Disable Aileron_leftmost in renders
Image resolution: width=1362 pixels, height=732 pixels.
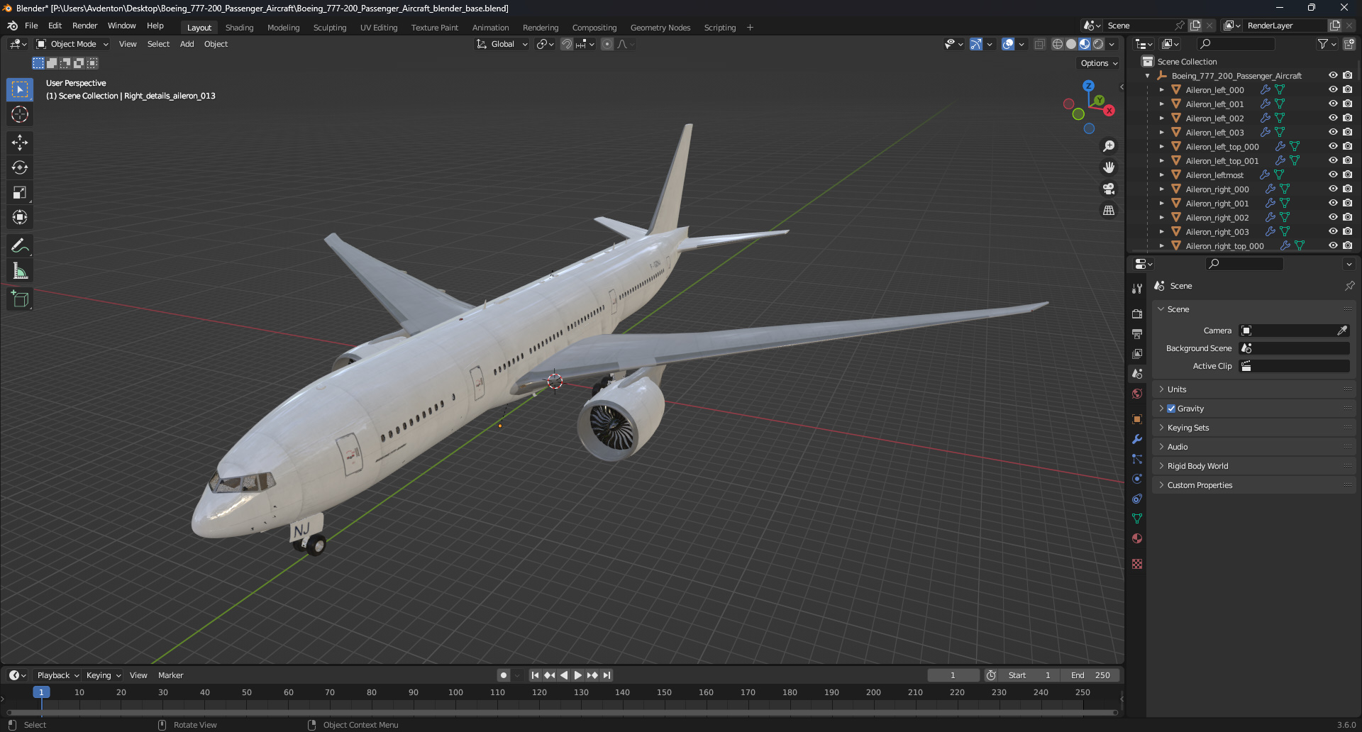coord(1347,174)
